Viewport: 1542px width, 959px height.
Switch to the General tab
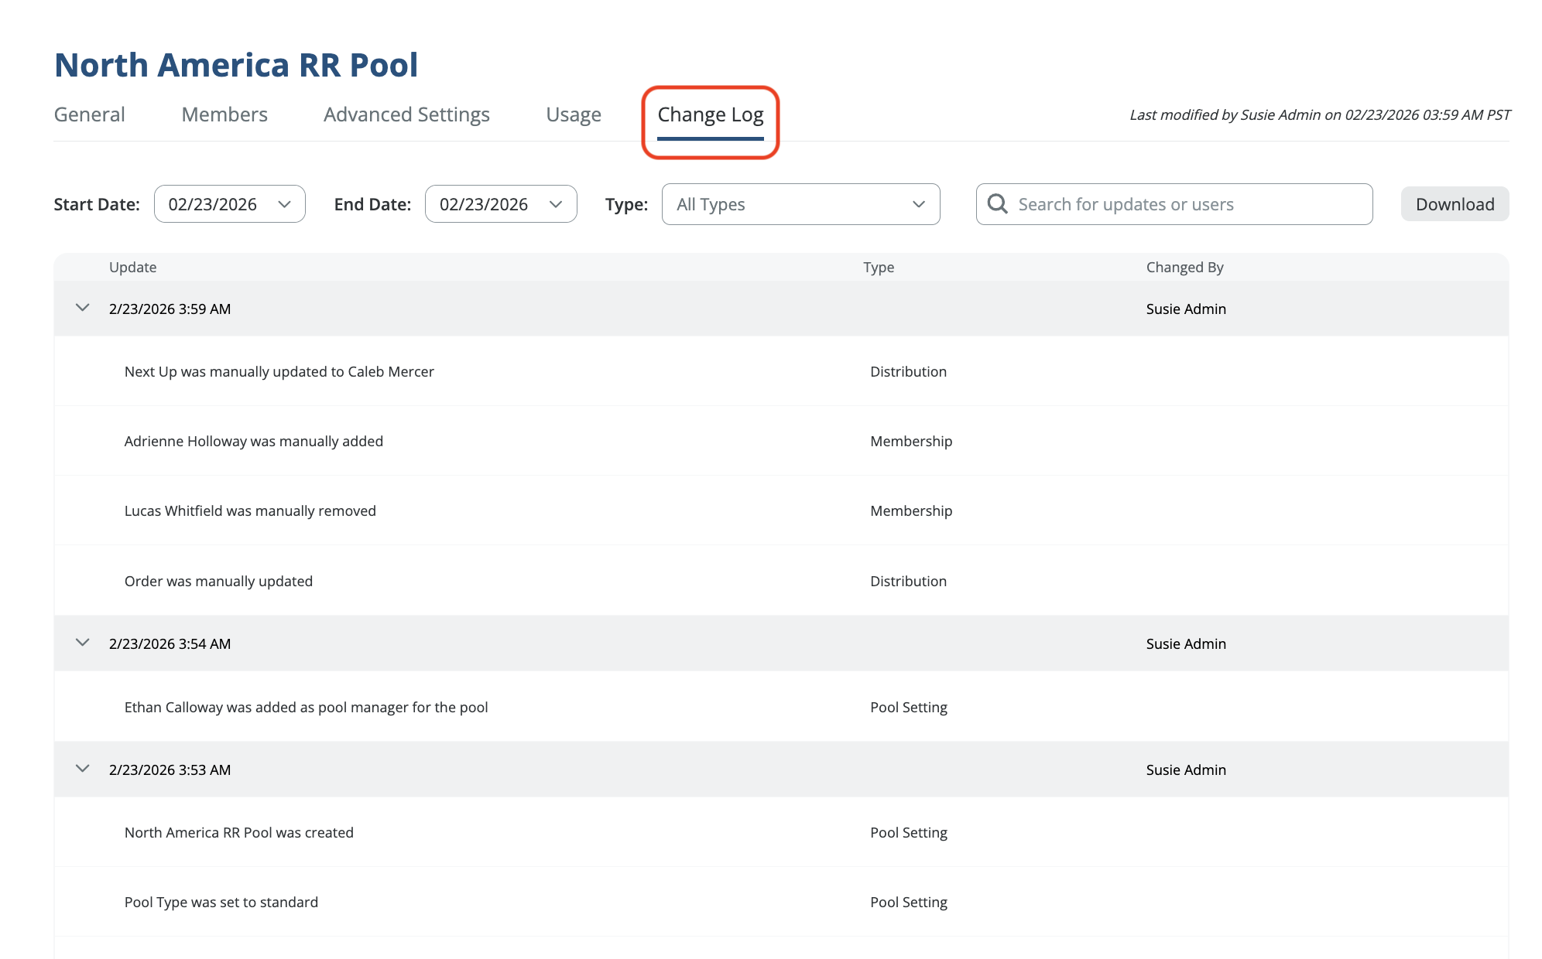(x=89, y=114)
